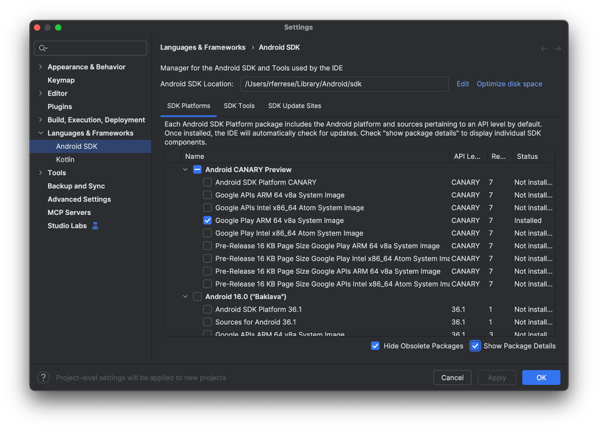598x430 pixels.
Task: Open the SDK Update Sites tab
Action: [x=295, y=106]
